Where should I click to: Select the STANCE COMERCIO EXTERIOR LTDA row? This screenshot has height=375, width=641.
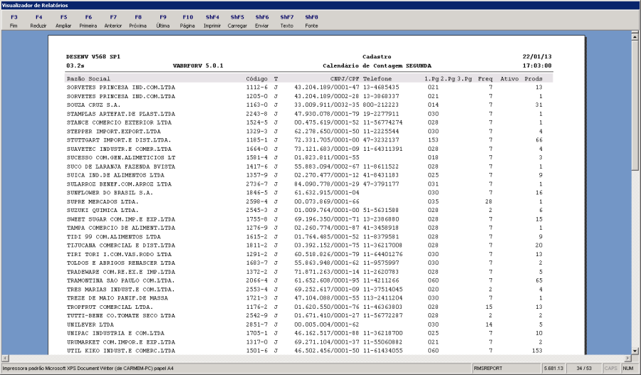tap(305, 122)
